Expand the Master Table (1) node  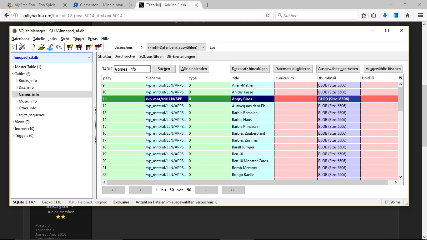click(13, 67)
